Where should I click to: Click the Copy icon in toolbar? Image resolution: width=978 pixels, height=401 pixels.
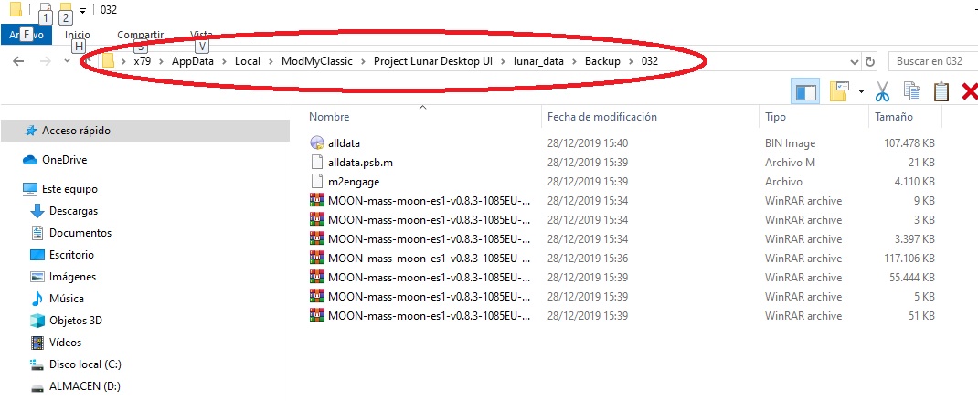click(x=912, y=91)
